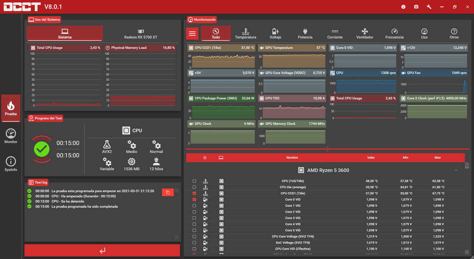The height and width of the screenshot is (259, 474).
Task: Check the Core 1 VID checkbox
Action: click(x=194, y=206)
